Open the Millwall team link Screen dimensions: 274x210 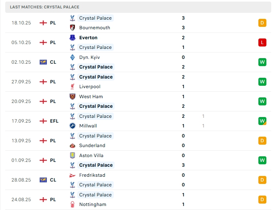click(x=88, y=126)
